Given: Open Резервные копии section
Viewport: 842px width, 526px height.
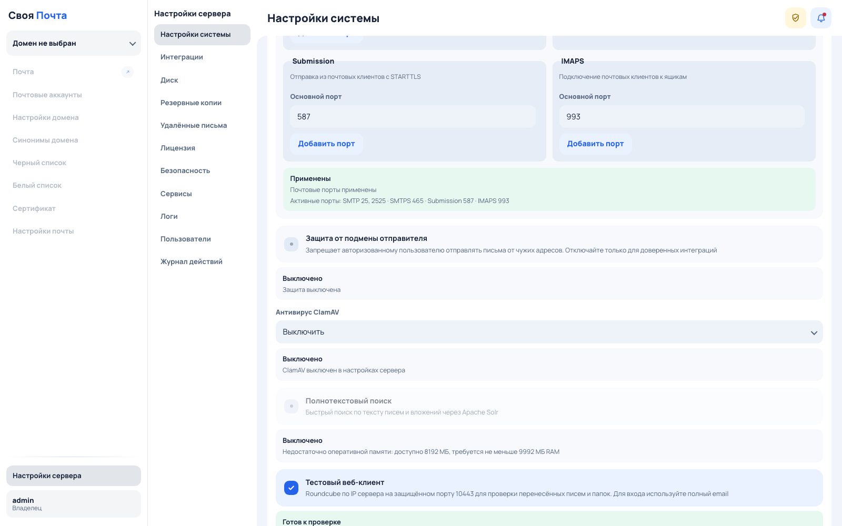Looking at the screenshot, I should coord(202,103).
